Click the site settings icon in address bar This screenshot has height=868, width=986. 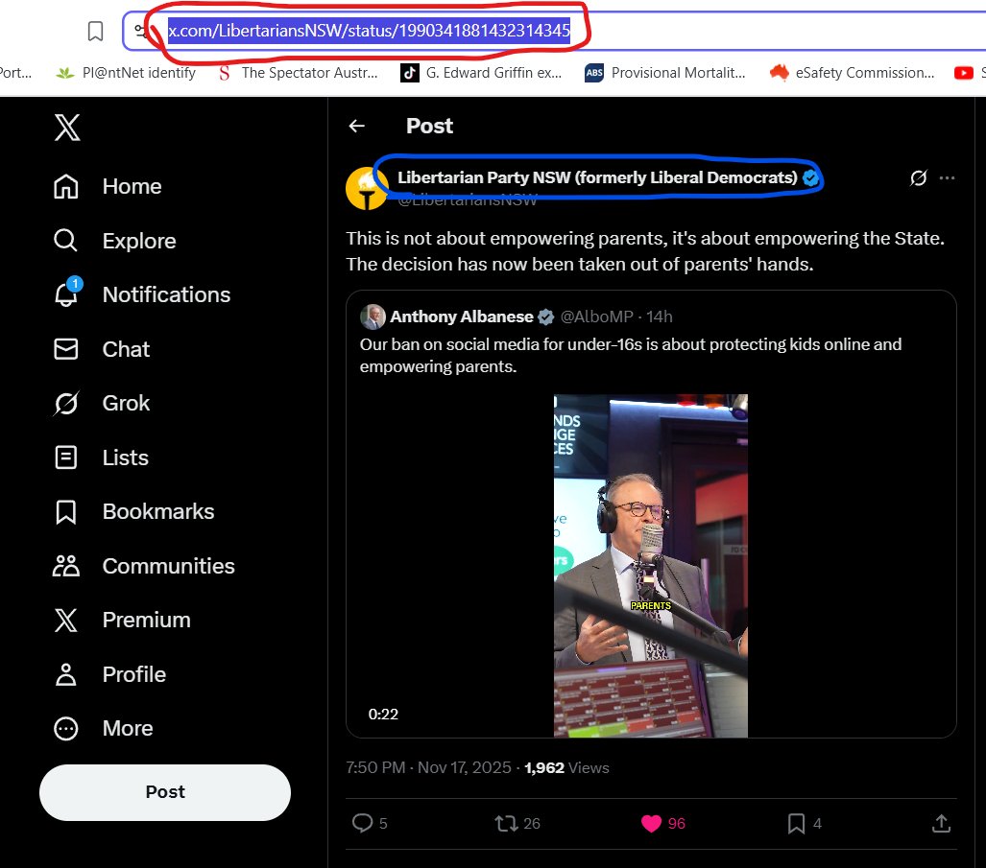[x=141, y=30]
